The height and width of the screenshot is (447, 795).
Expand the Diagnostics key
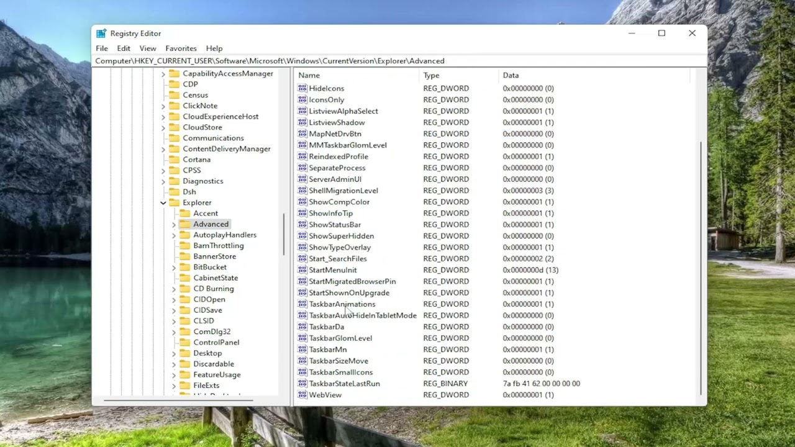[163, 181]
